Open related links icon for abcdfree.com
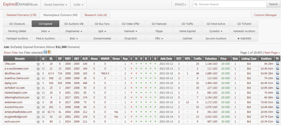 coord(278,73)
